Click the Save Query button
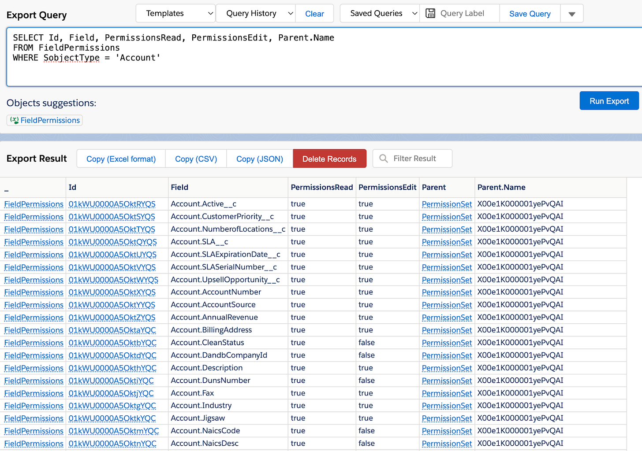642x451 pixels. click(530, 14)
